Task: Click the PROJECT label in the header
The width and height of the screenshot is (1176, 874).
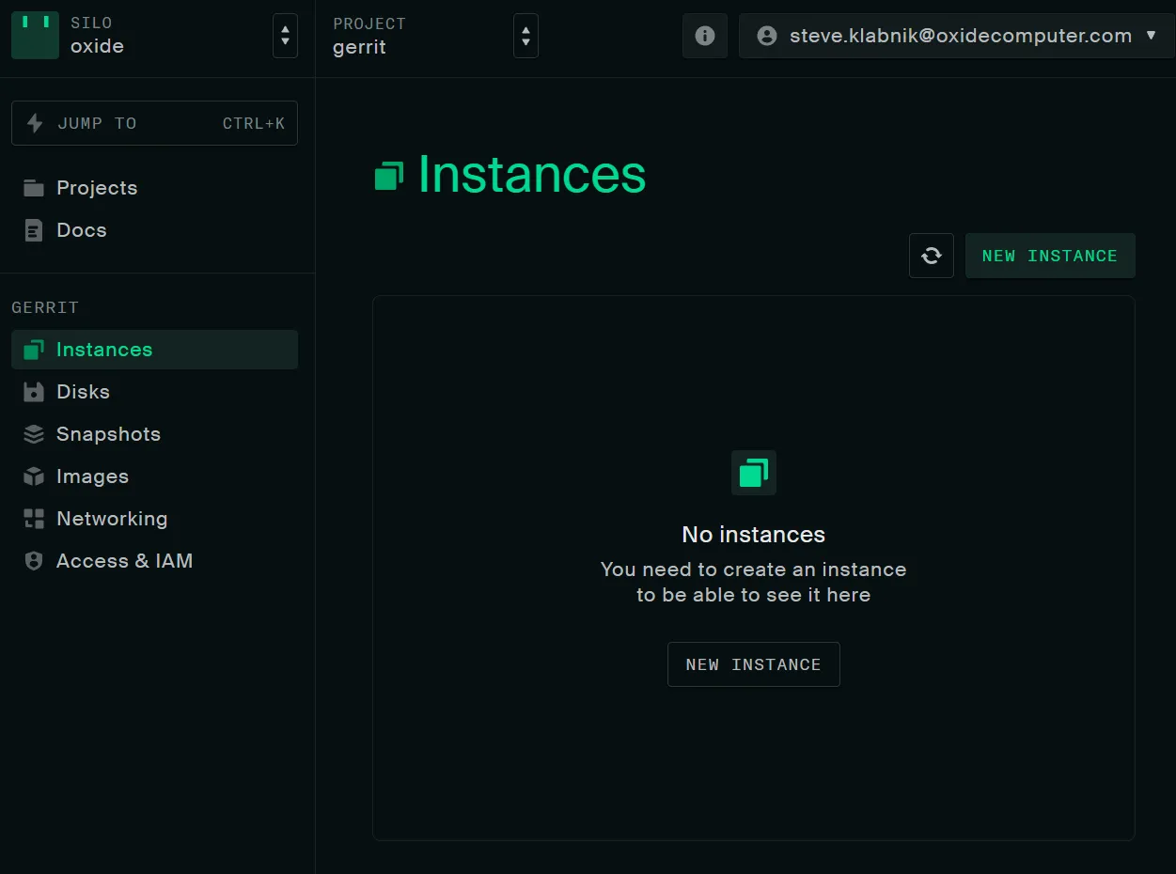Action: [x=369, y=23]
